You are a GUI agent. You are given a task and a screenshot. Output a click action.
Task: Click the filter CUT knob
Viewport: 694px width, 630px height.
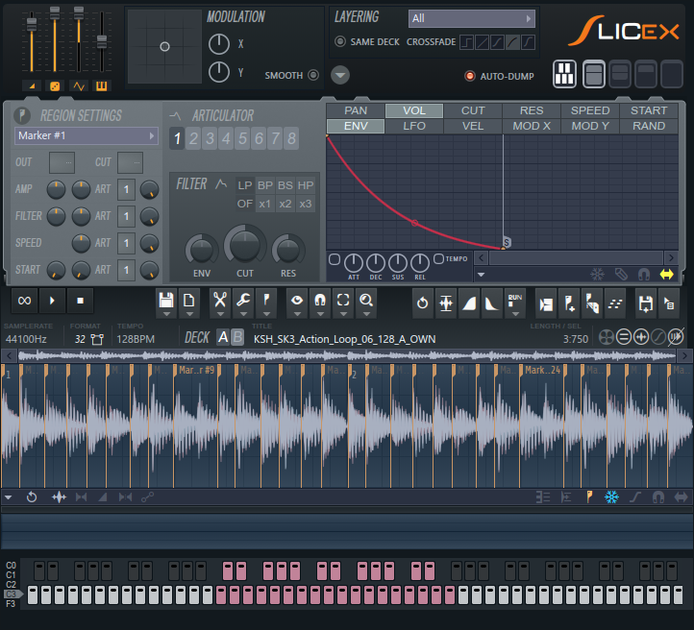[245, 247]
